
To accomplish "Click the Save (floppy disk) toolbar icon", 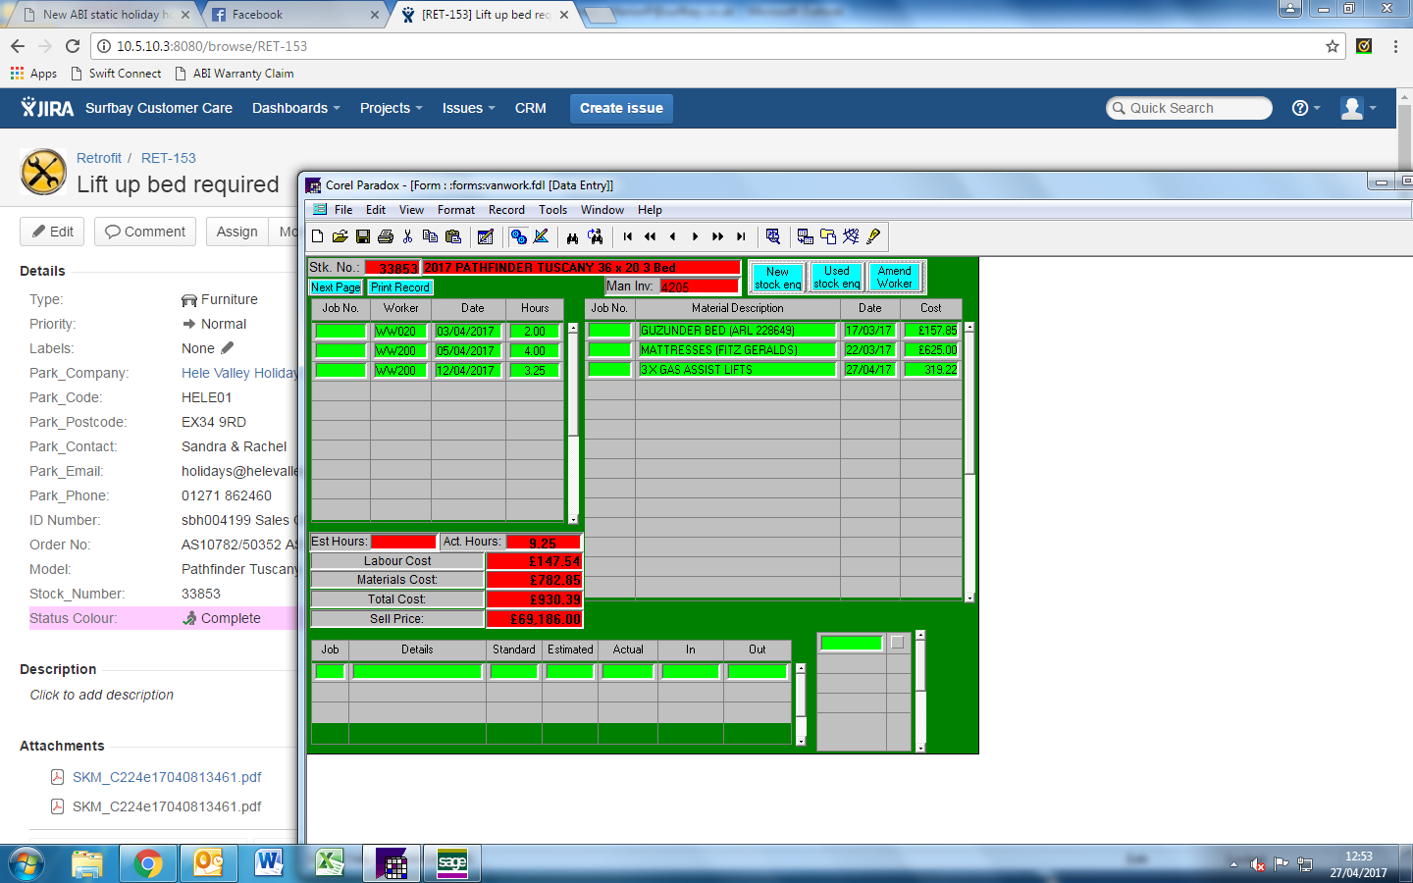I will pyautogui.click(x=363, y=236).
